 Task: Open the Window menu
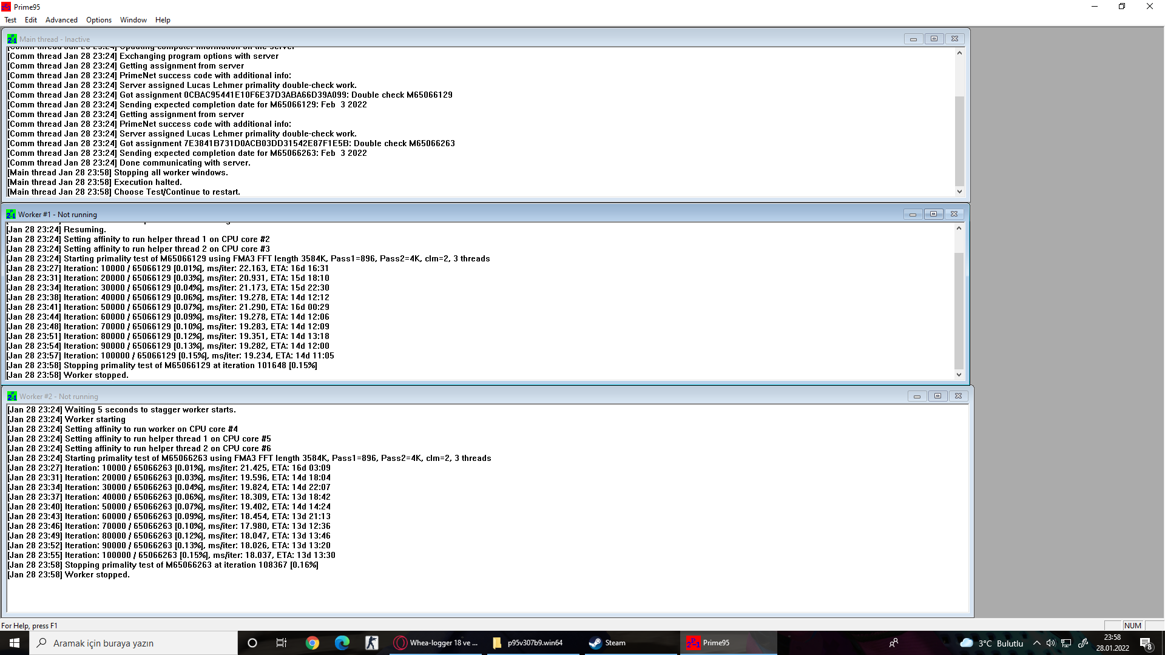point(133,20)
